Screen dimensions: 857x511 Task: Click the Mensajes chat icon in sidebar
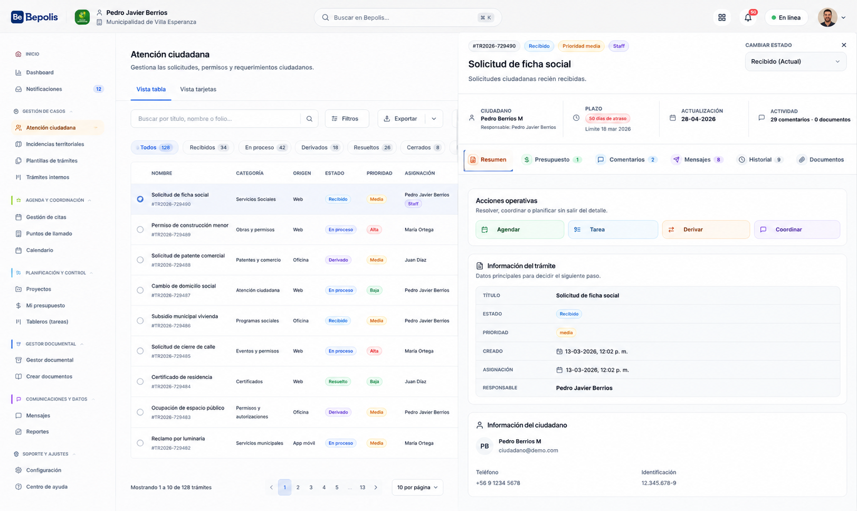[x=18, y=415]
